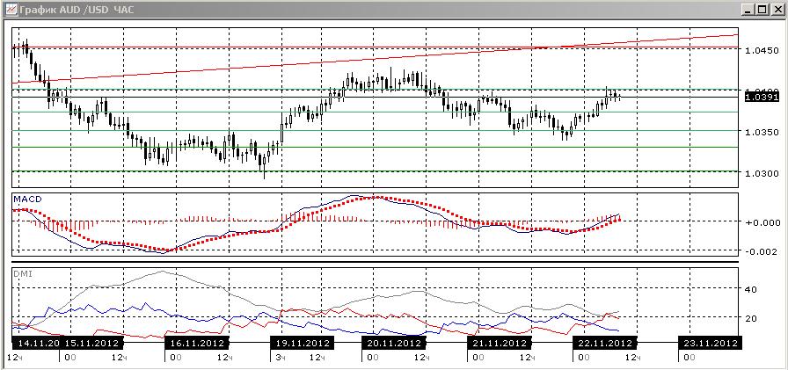Select the 21.11.2012 date marker
This screenshot has width=788, height=370.
[x=499, y=344]
